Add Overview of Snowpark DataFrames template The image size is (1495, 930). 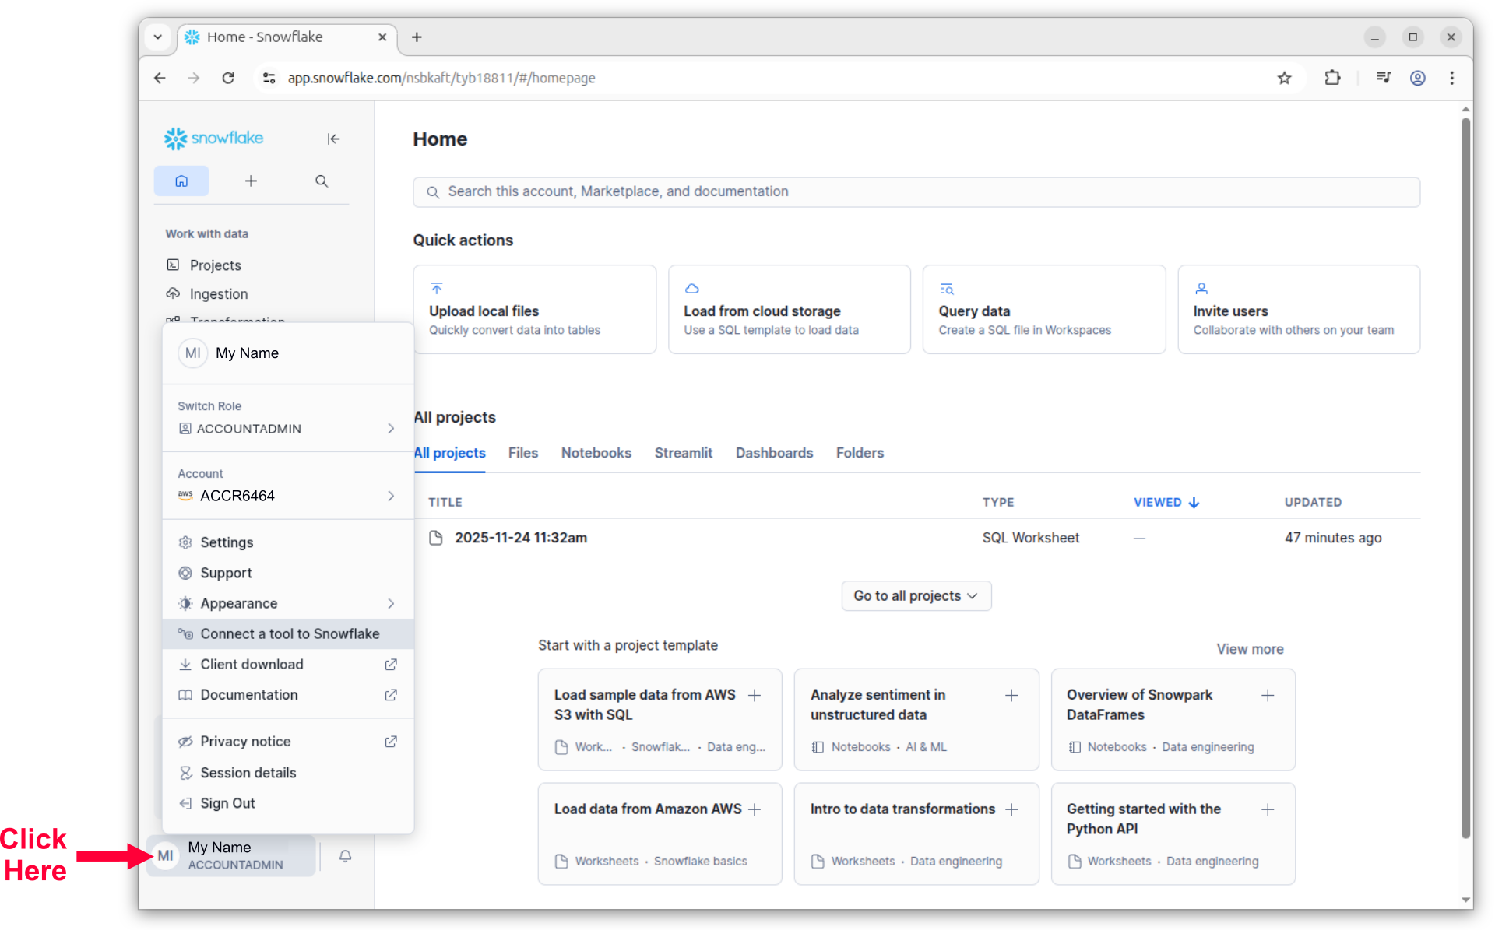[1267, 695]
